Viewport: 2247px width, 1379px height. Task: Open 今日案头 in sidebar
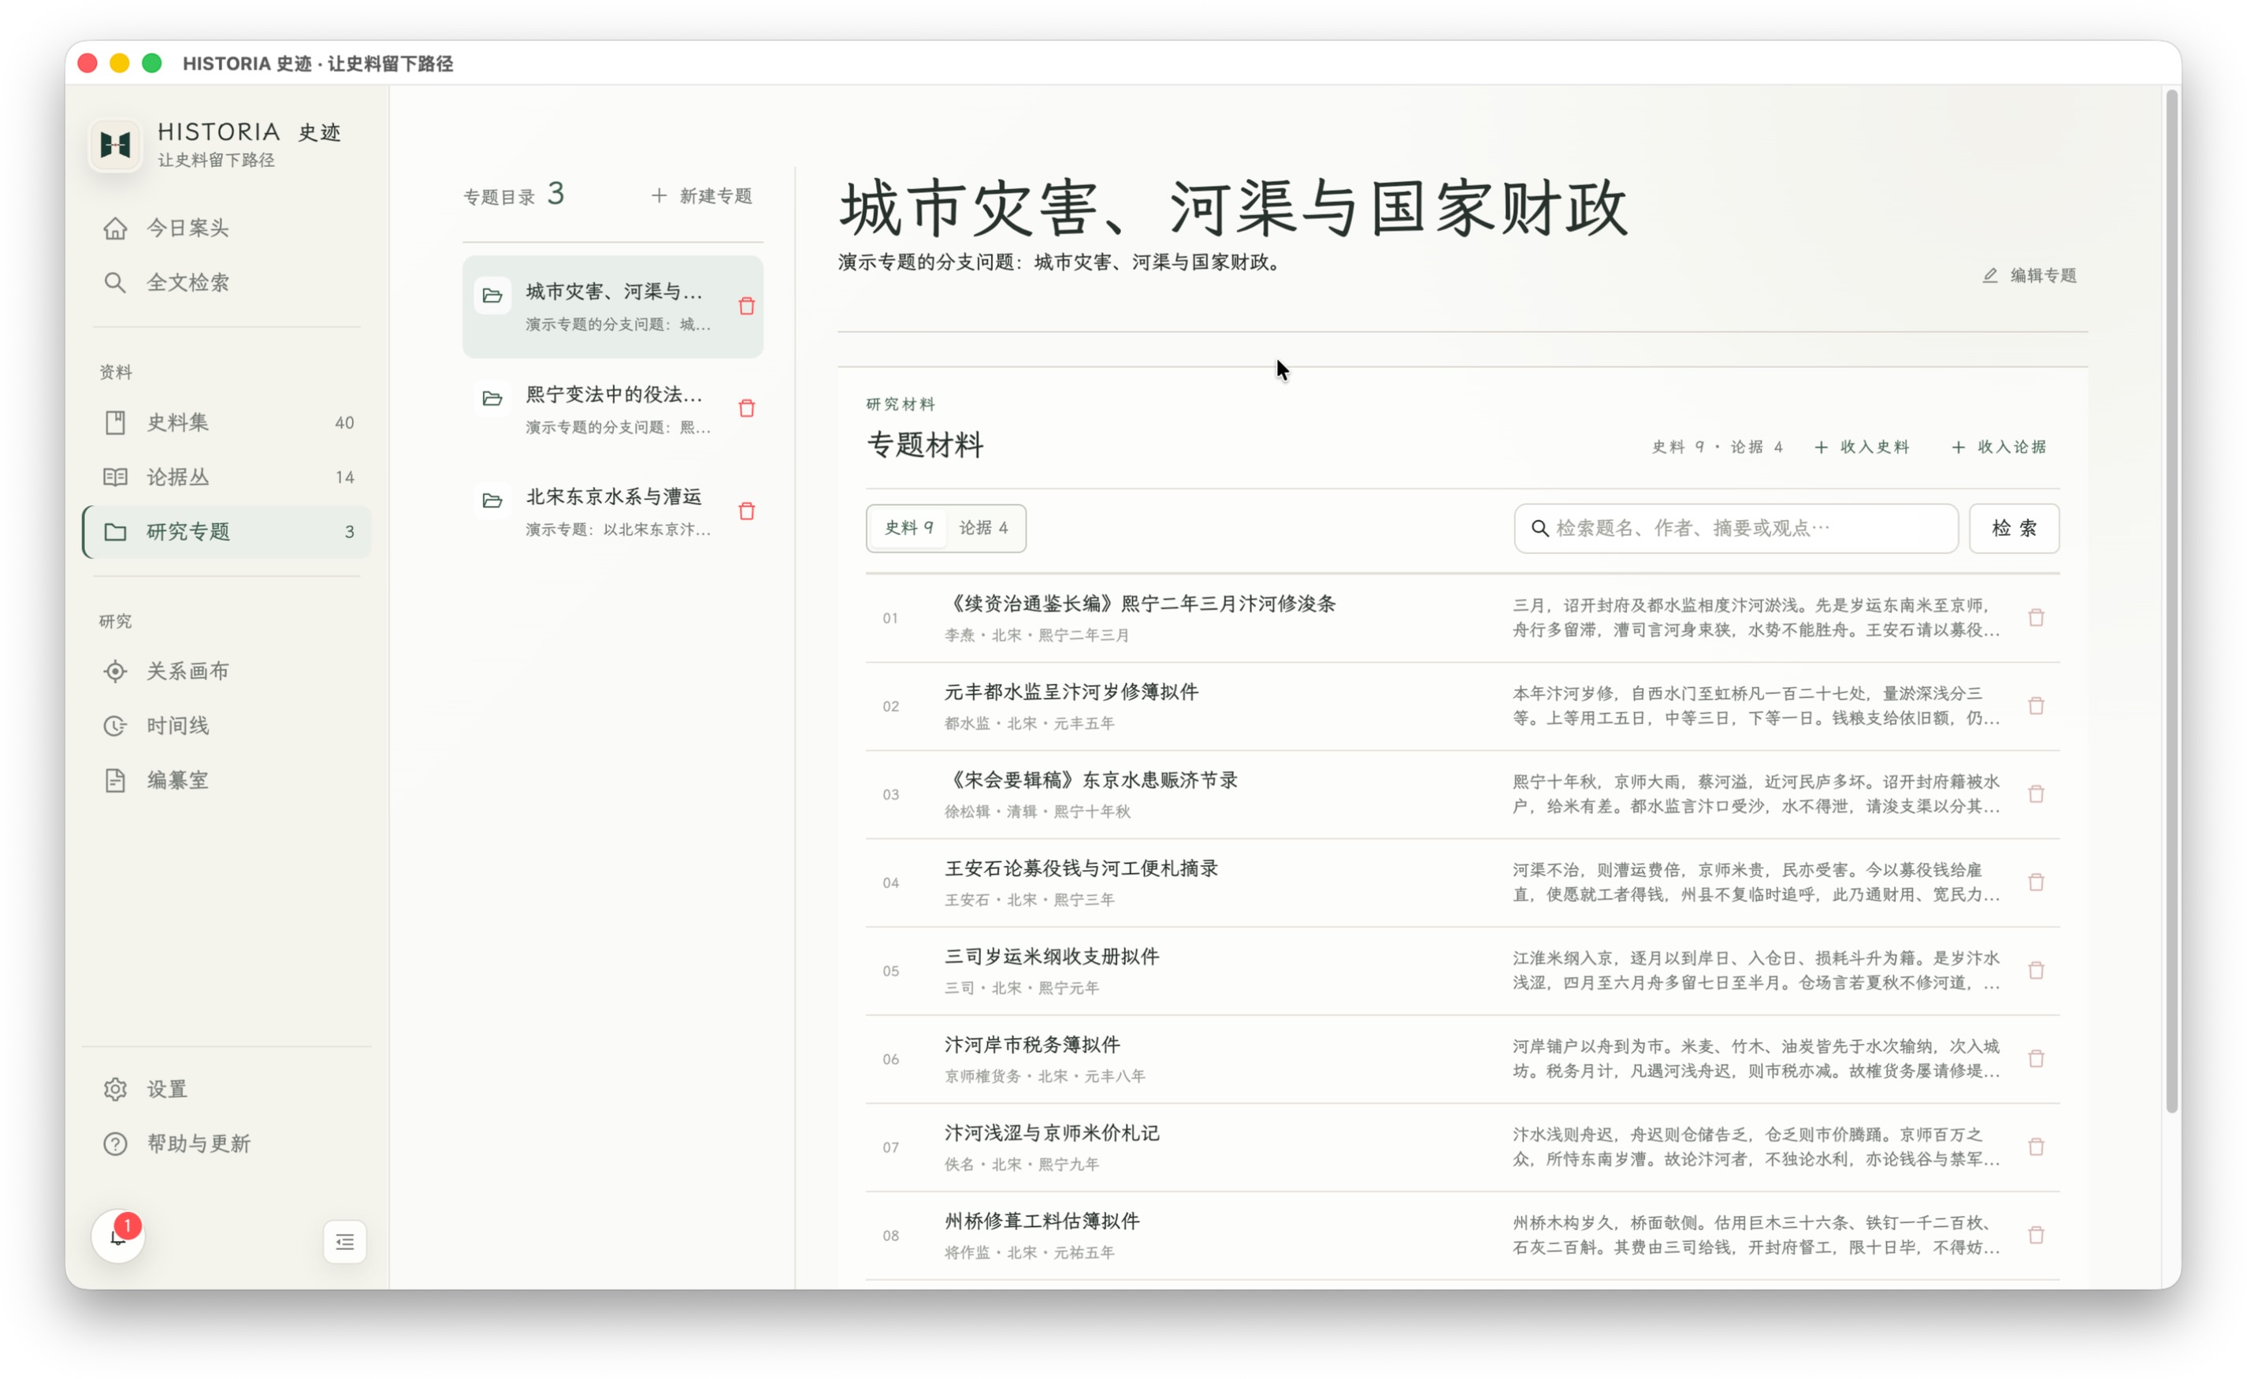(x=226, y=228)
